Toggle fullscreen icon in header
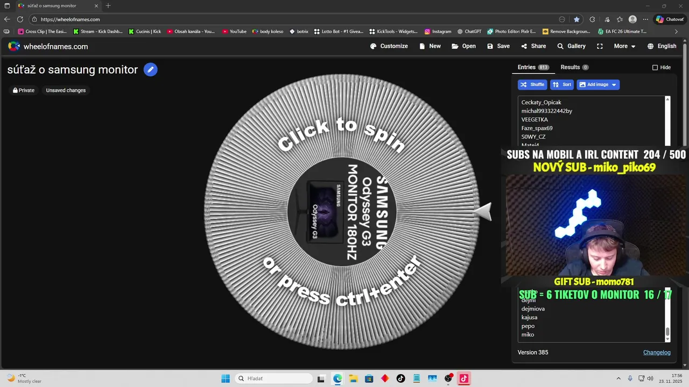This screenshot has height=387, width=689. [600, 46]
